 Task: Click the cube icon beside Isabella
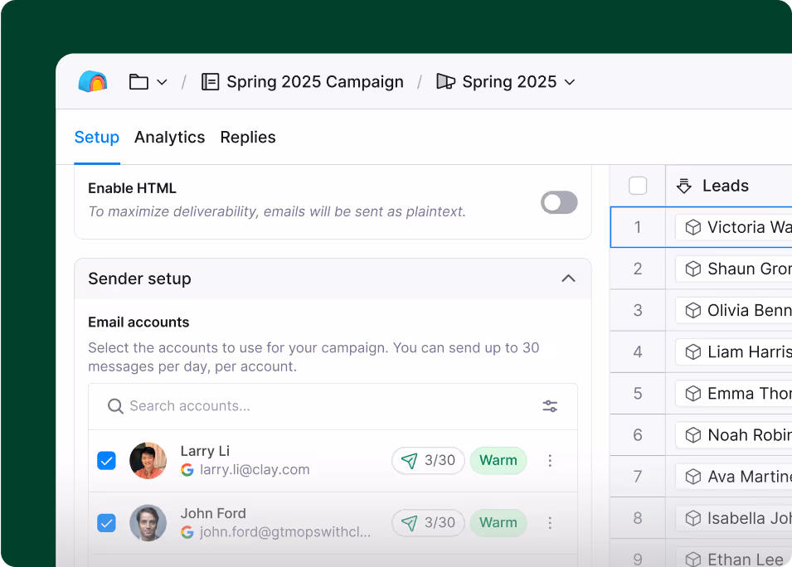coord(693,518)
